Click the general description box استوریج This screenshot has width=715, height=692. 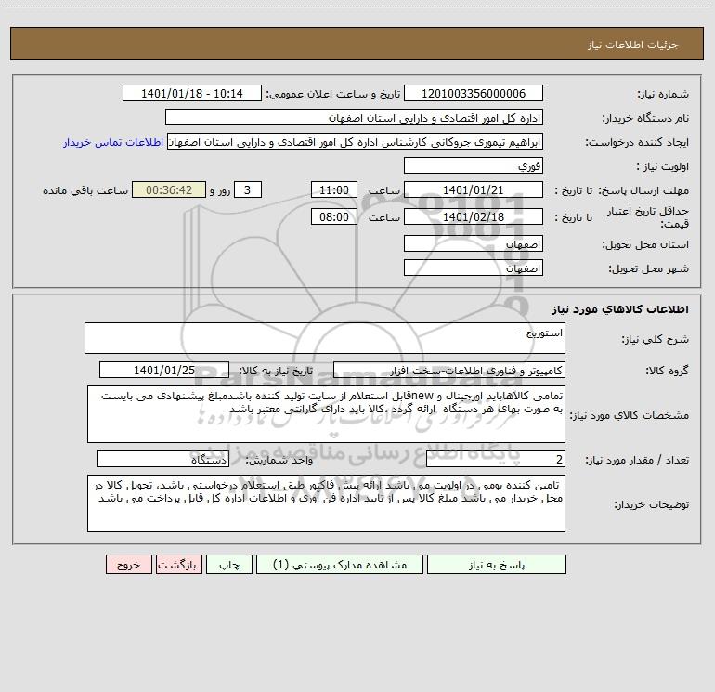(325, 338)
